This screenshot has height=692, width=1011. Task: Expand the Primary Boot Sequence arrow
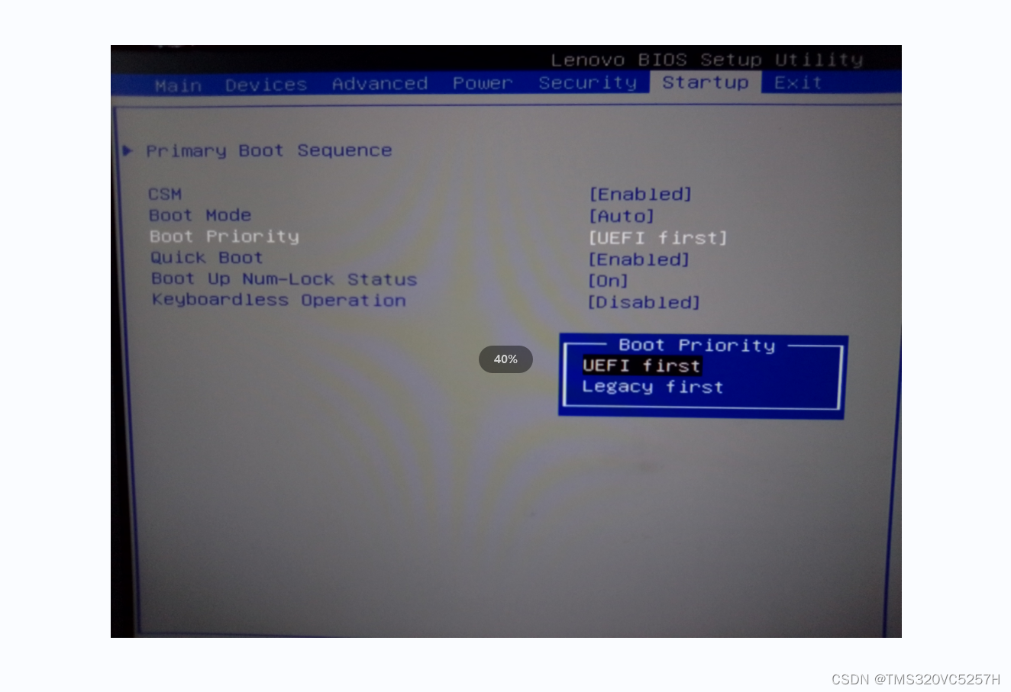(128, 150)
